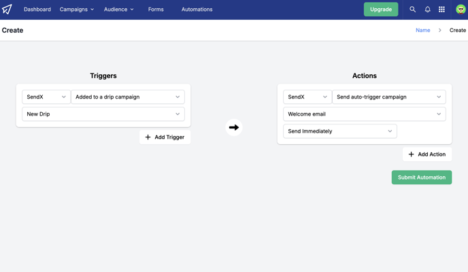Click the plus icon on Add Trigger
468x272 pixels.
click(148, 137)
